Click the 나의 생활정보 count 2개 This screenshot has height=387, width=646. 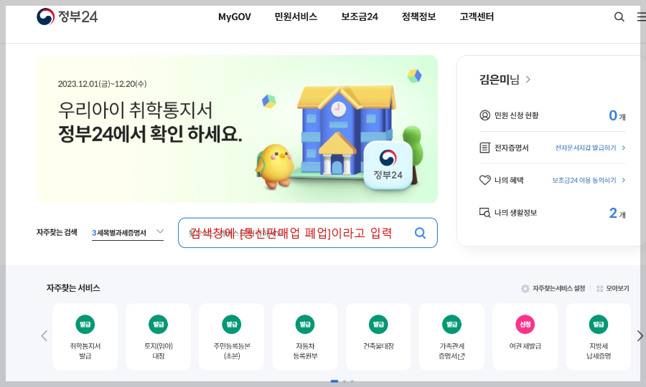click(x=617, y=213)
